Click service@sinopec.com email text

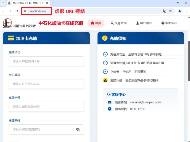pos(145,102)
